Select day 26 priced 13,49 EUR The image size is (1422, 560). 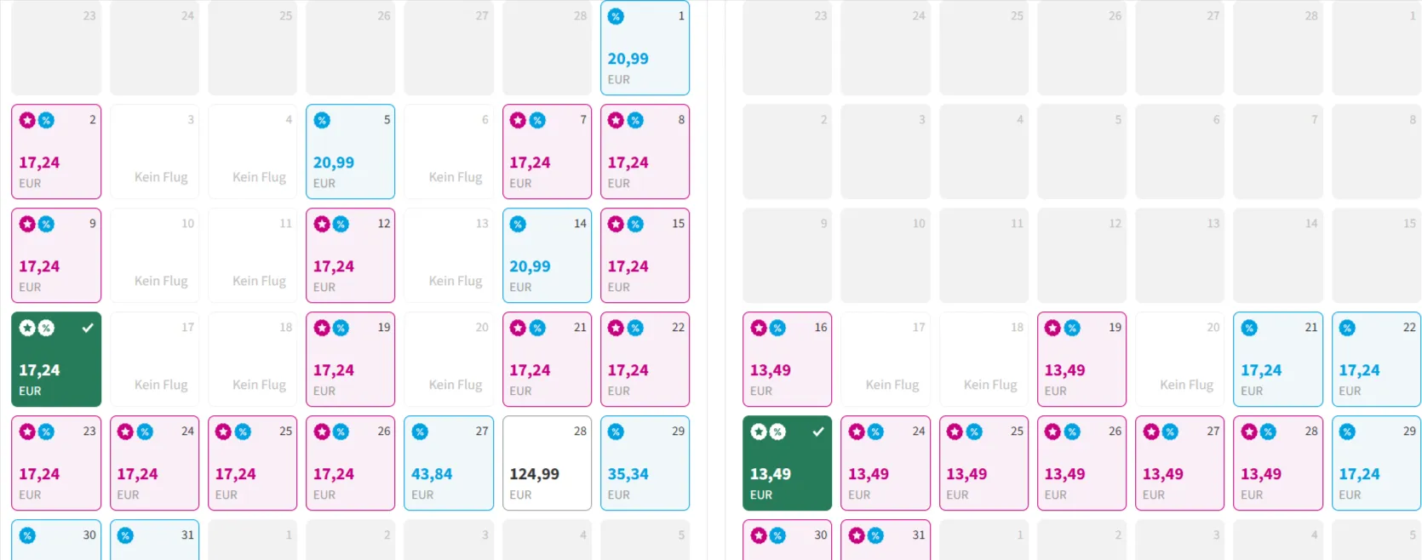(x=1081, y=463)
